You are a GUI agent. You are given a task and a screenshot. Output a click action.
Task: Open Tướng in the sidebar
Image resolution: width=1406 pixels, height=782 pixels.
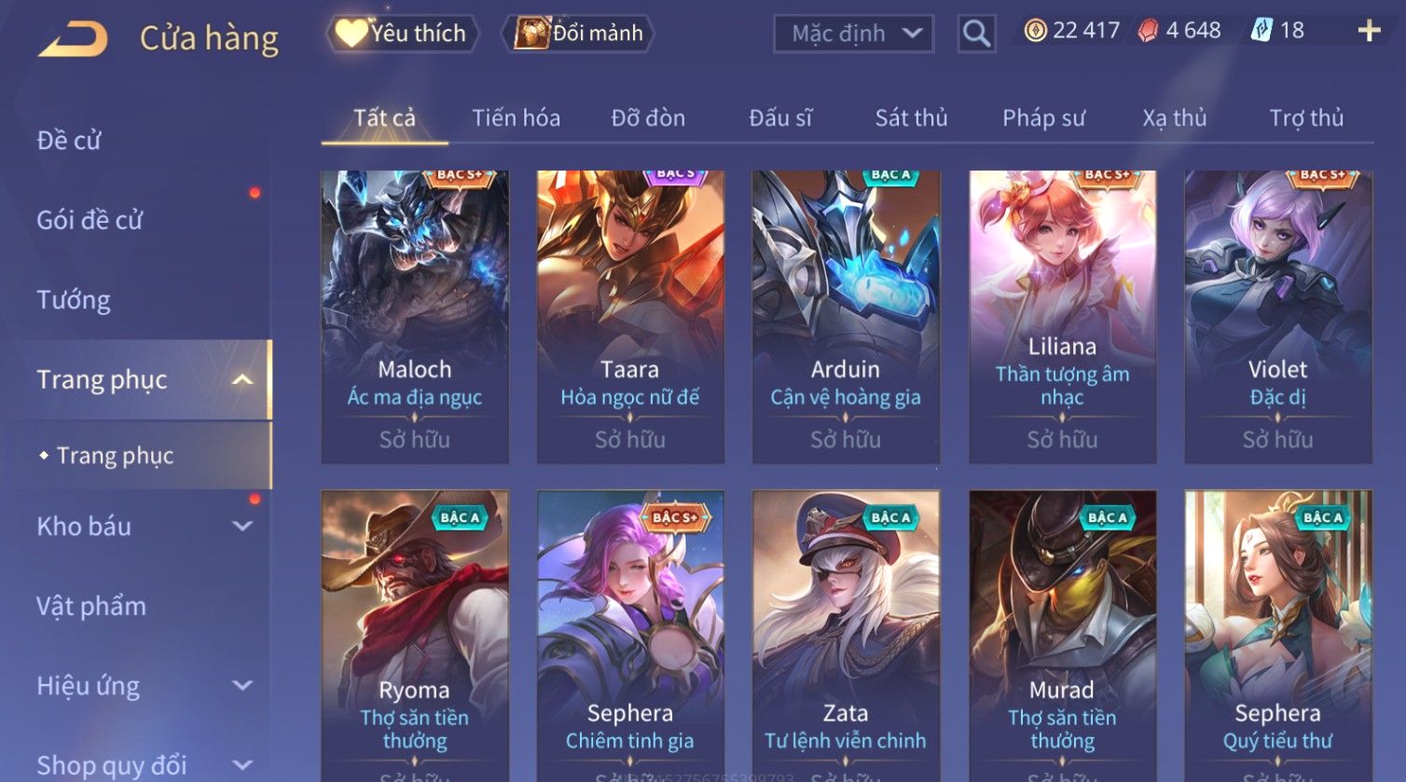(x=74, y=300)
